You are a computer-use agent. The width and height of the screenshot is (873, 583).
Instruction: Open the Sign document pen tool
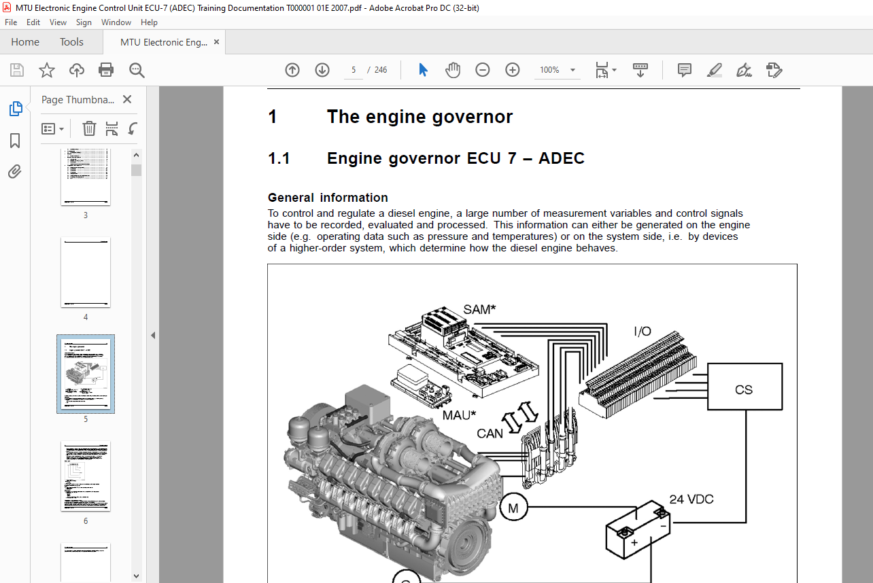pyautogui.click(x=744, y=70)
